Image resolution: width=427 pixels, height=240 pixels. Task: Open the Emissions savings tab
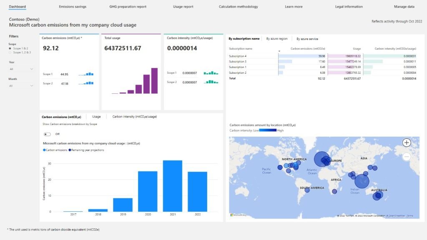pos(73,7)
